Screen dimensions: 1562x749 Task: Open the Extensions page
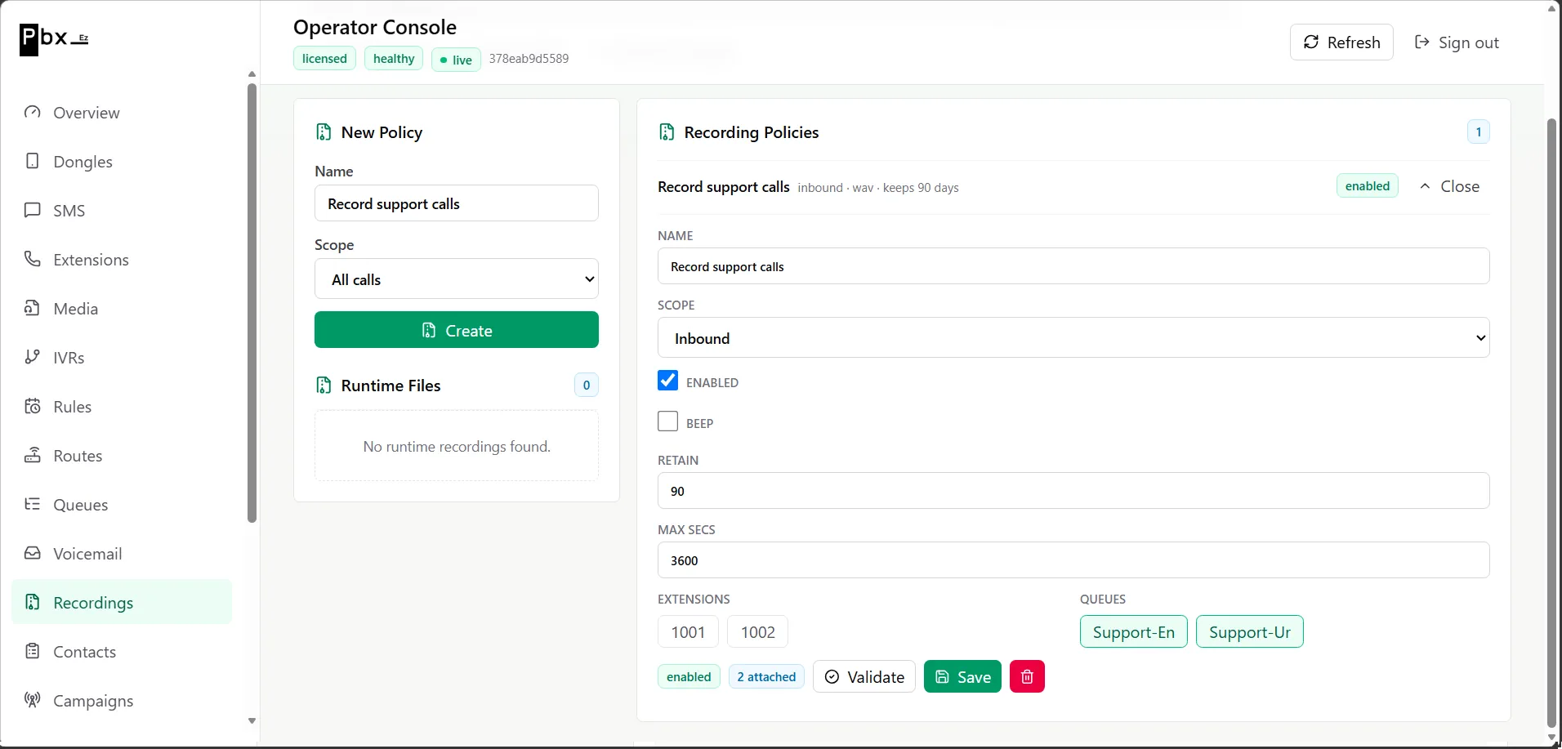click(122, 259)
